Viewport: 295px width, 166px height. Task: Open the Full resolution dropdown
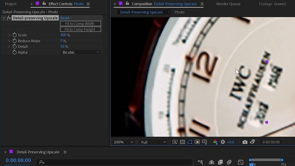[x=153, y=142]
